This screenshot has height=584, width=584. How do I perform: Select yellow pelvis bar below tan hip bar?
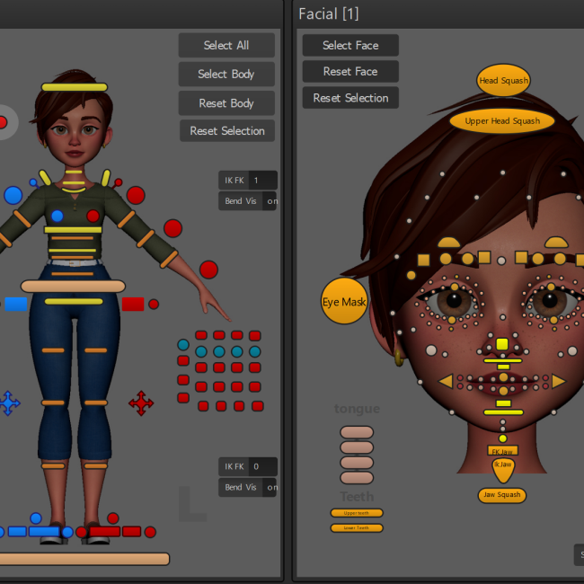pos(74,301)
